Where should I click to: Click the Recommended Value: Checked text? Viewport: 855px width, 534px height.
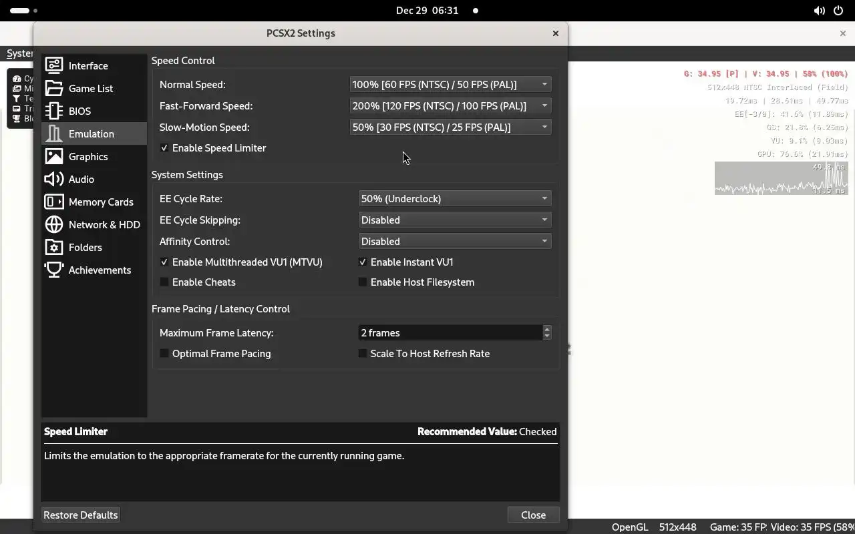(x=487, y=431)
